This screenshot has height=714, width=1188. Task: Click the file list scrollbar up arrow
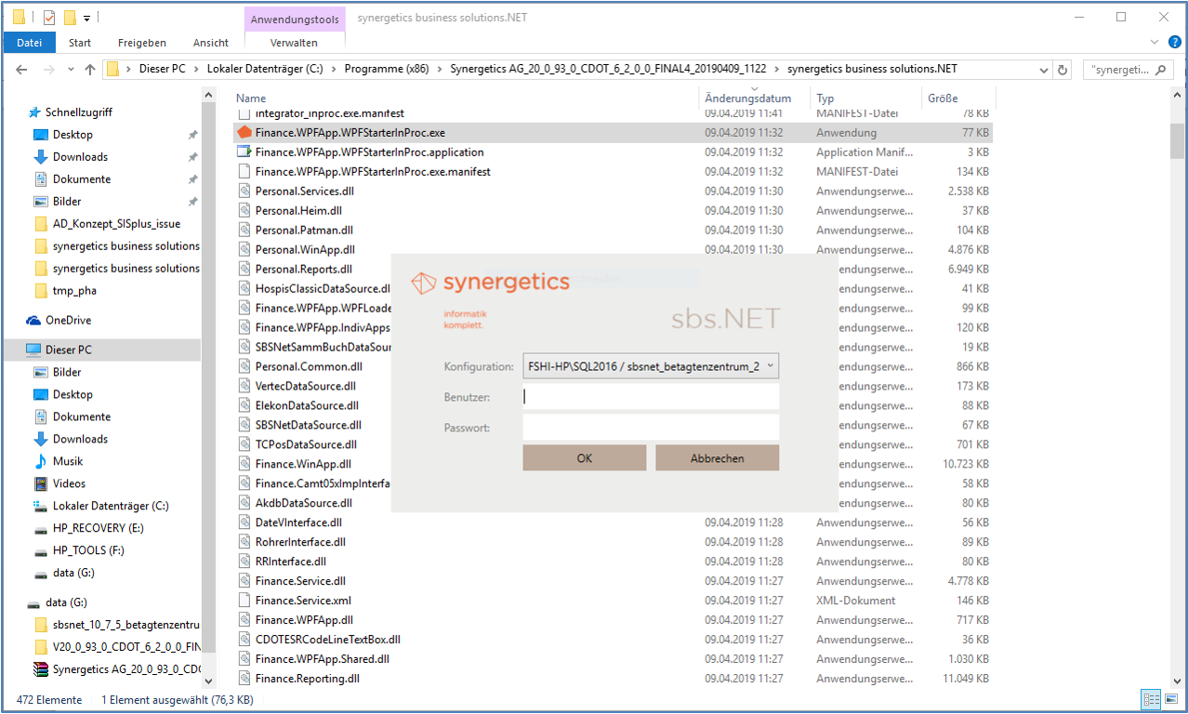coord(1177,97)
